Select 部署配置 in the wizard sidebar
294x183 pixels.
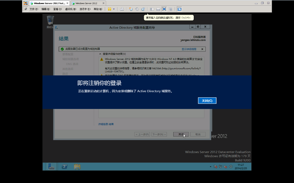coord(68,54)
